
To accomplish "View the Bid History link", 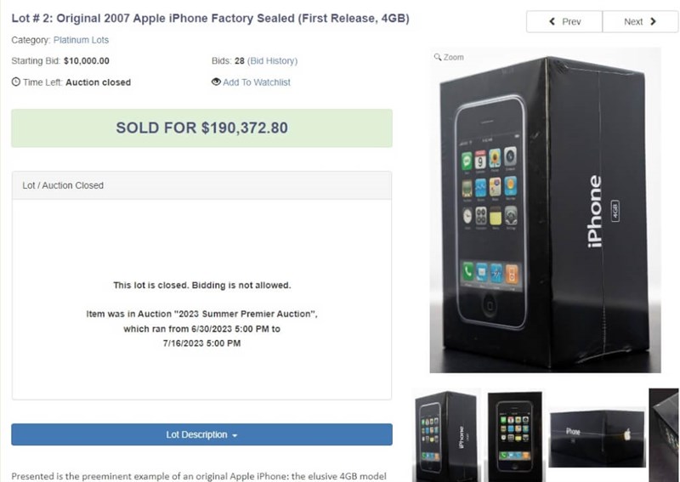I will tap(272, 61).
